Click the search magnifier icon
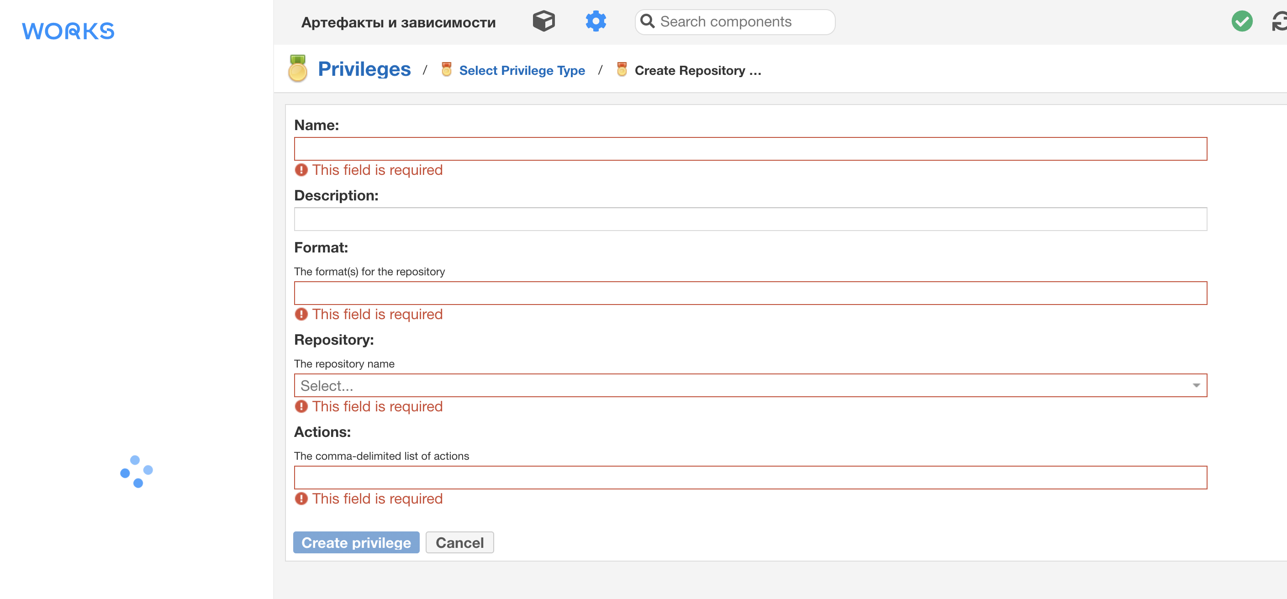The width and height of the screenshot is (1287, 599). [648, 21]
